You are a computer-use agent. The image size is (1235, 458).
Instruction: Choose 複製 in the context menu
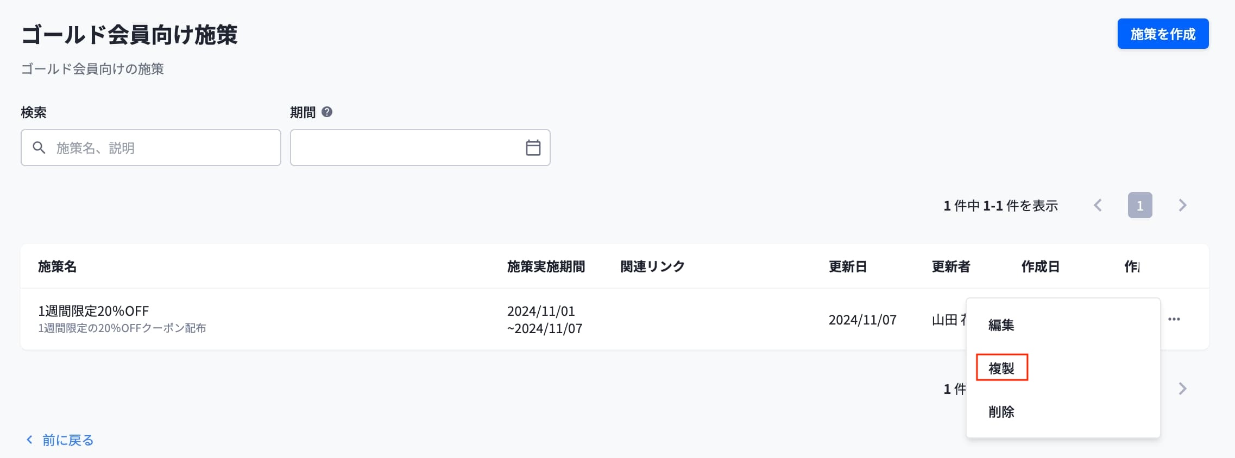coord(1001,368)
